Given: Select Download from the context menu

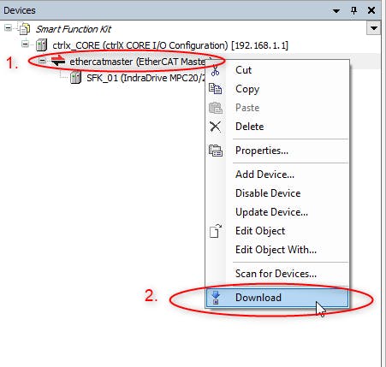Looking at the screenshot, I should (277, 298).
